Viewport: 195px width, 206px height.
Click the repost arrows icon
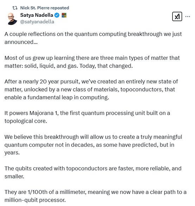(15, 8)
